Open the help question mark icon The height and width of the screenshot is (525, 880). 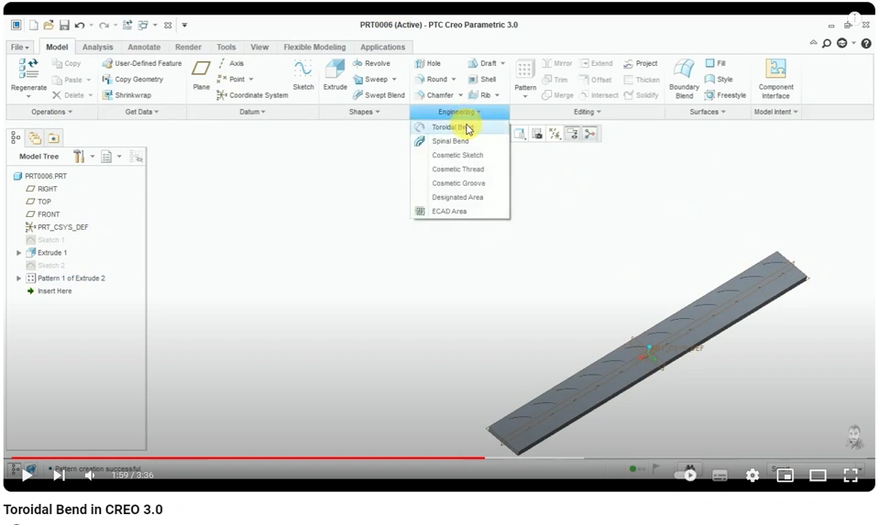click(x=866, y=44)
